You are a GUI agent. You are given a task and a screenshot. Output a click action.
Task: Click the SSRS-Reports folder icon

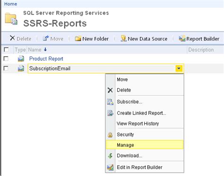[11, 19]
